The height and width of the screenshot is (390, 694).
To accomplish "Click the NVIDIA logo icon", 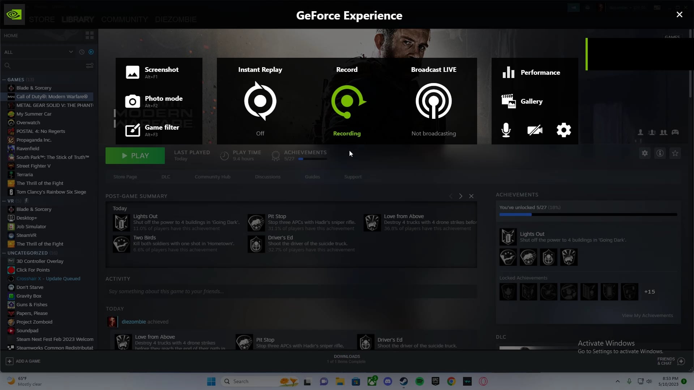I will click(x=14, y=14).
